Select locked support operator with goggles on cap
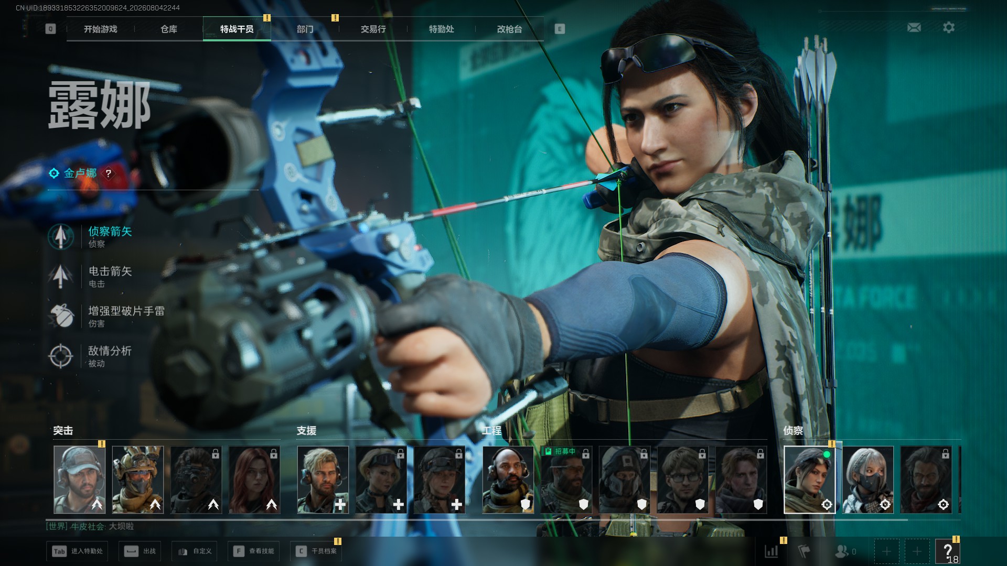The image size is (1007, 566). coord(381,480)
